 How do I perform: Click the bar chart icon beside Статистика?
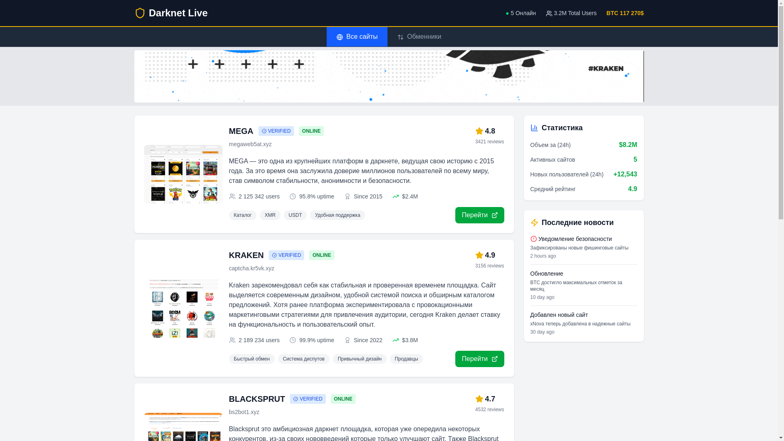click(x=534, y=128)
